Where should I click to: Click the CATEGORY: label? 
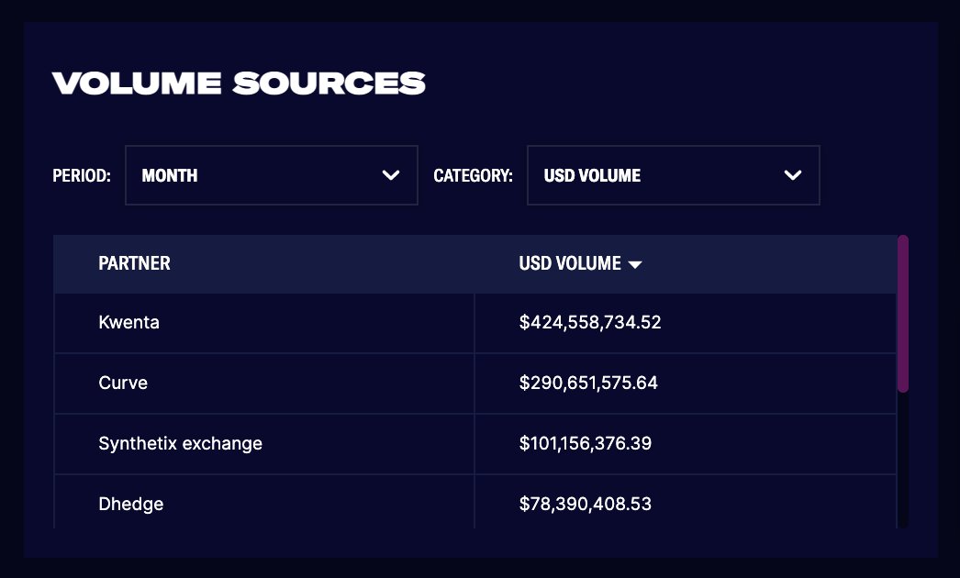[x=474, y=176]
